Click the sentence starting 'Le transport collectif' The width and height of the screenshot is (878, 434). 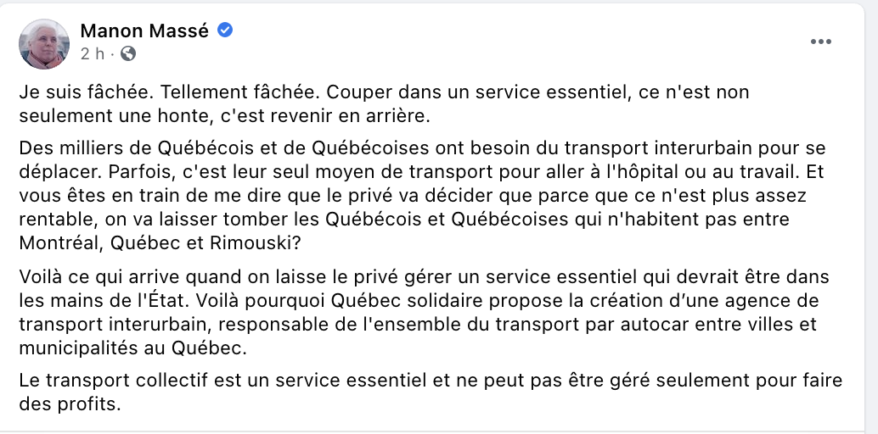pyautogui.click(x=431, y=392)
